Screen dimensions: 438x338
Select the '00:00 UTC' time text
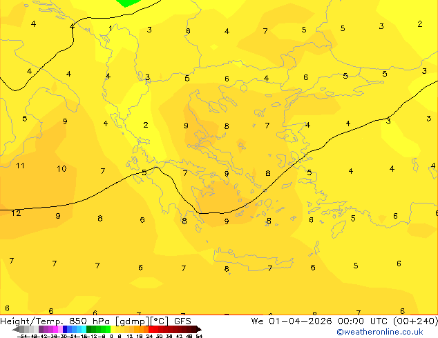click(x=362, y=321)
